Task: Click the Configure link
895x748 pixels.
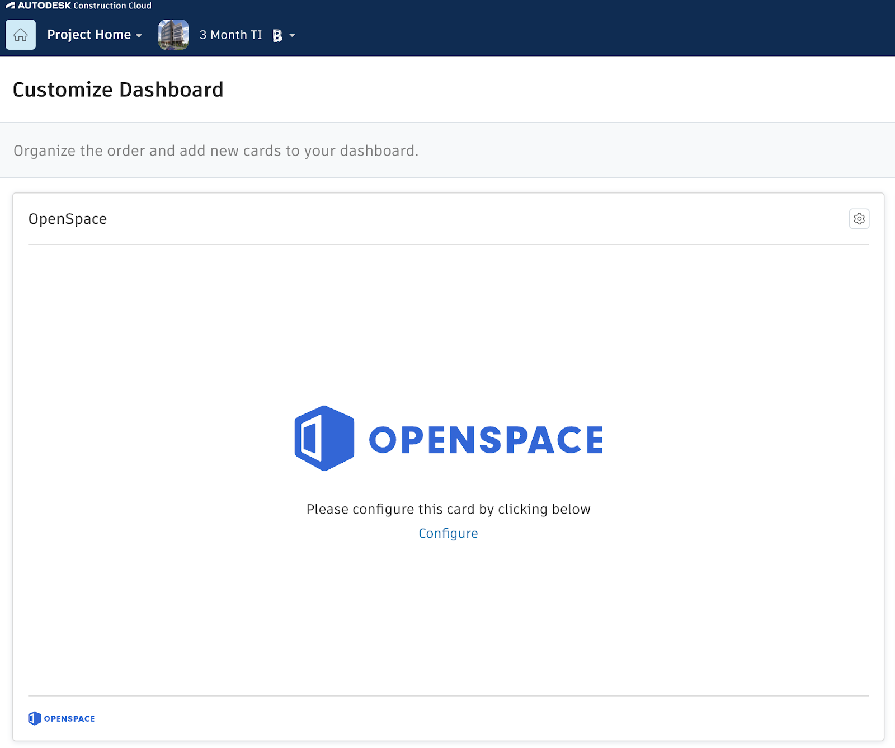Action: point(448,533)
